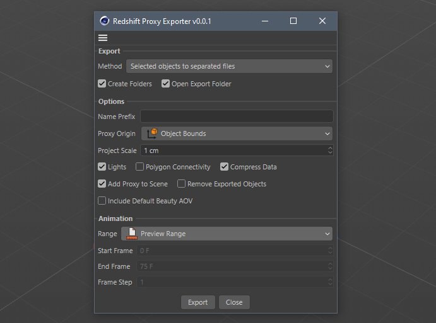Click the Redshift Proxy Exporter title text

(x=162, y=21)
